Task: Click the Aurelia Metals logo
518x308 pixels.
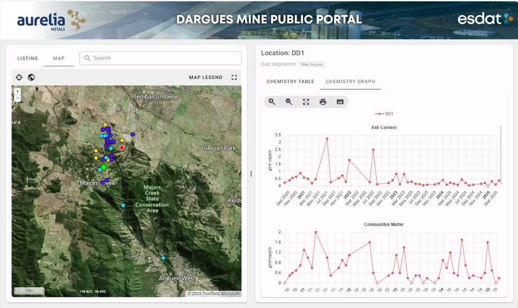Action: click(51, 20)
